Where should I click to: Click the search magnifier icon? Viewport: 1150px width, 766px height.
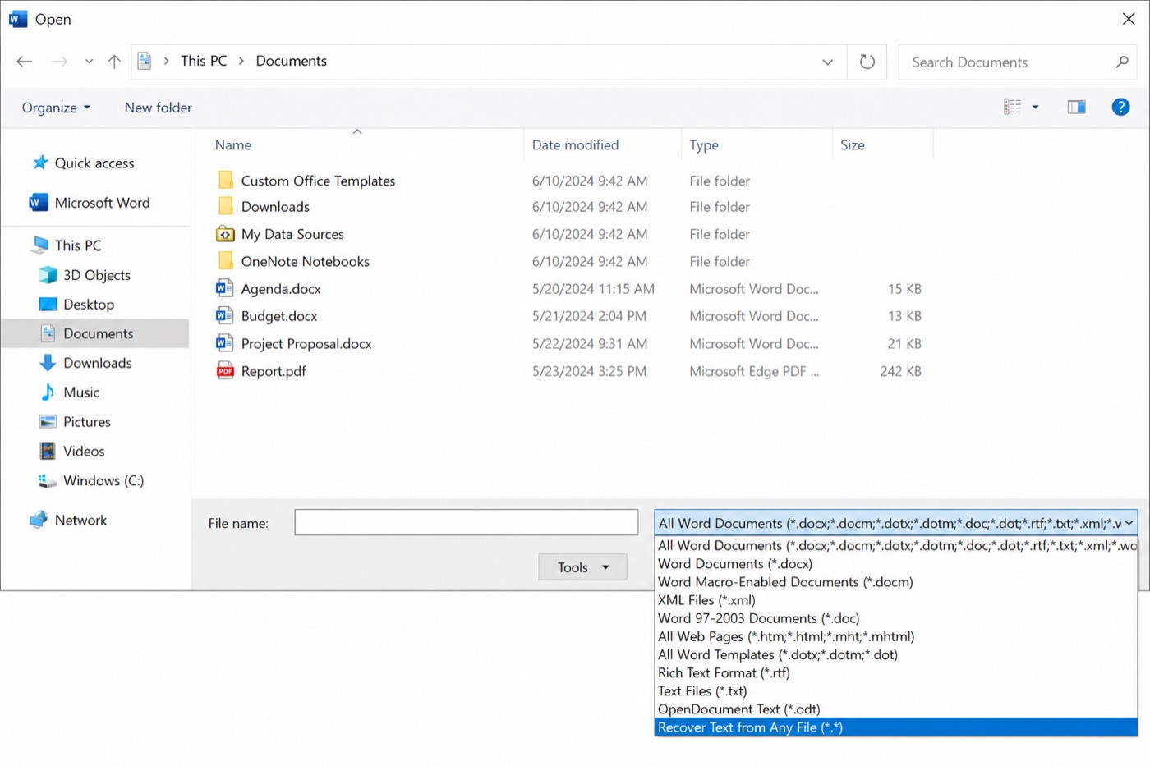point(1121,62)
